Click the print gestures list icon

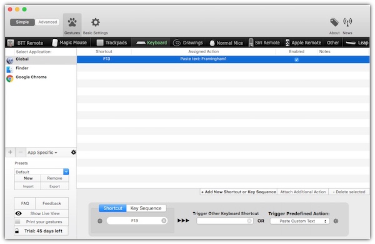[x=17, y=221]
